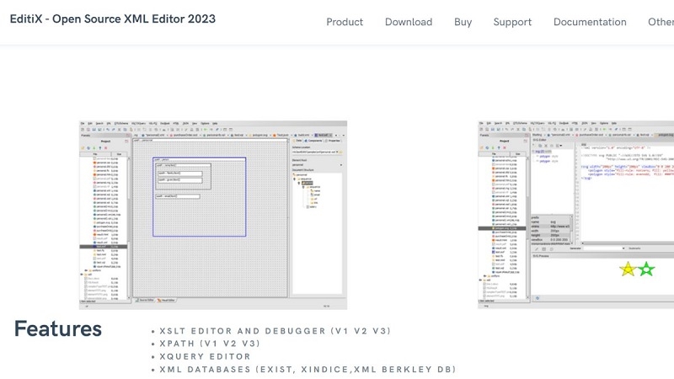The width and height of the screenshot is (674, 379).
Task: Open the Documentation navigation item
Action: point(590,22)
